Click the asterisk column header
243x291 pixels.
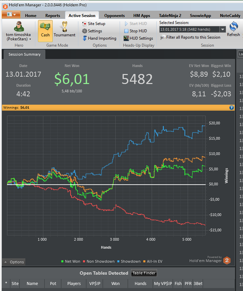pyautogui.click(x=6, y=284)
